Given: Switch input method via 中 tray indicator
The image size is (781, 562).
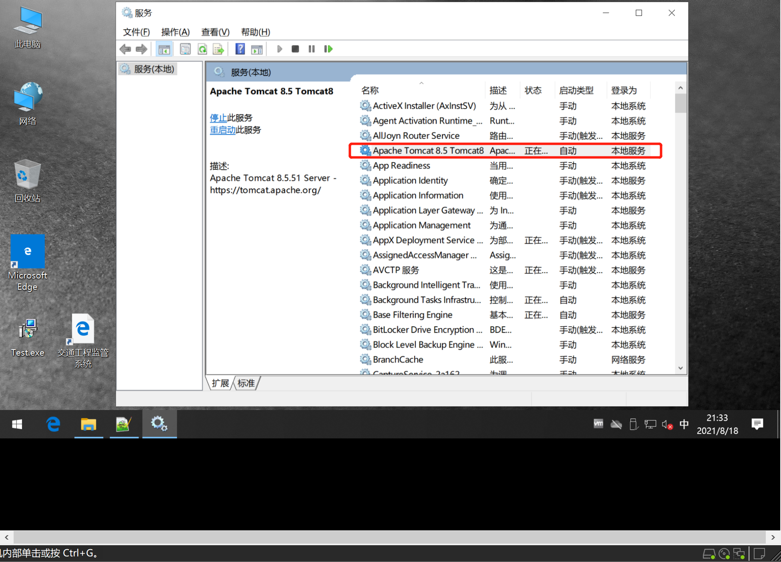Looking at the screenshot, I should [684, 424].
